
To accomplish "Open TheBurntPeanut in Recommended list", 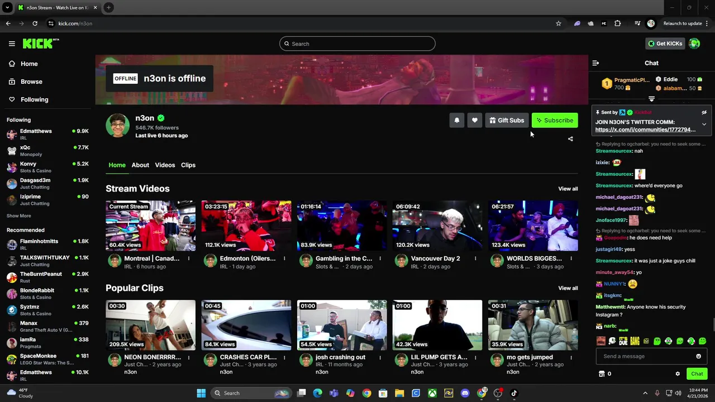I will click(x=47, y=277).
